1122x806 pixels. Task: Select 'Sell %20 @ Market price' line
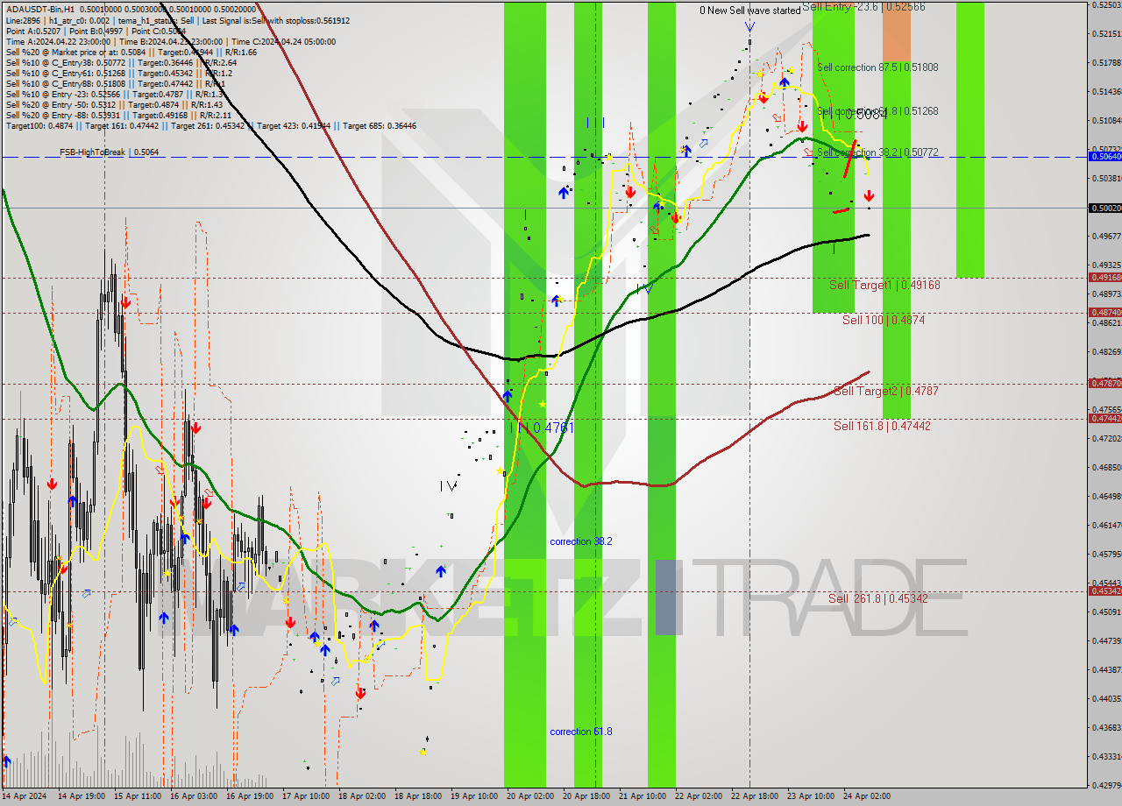(x=131, y=52)
